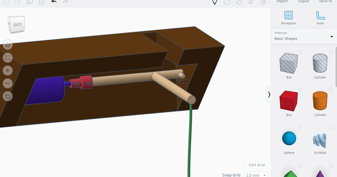Favorite the striped Cylinder hole star

[331, 52]
